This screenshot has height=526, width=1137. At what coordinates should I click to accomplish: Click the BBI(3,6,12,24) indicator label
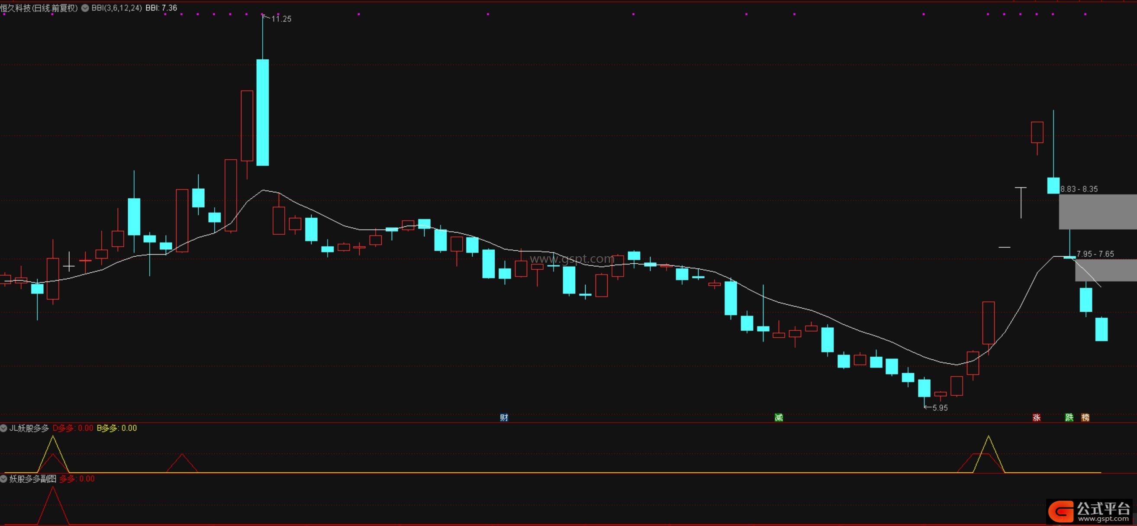pyautogui.click(x=116, y=8)
